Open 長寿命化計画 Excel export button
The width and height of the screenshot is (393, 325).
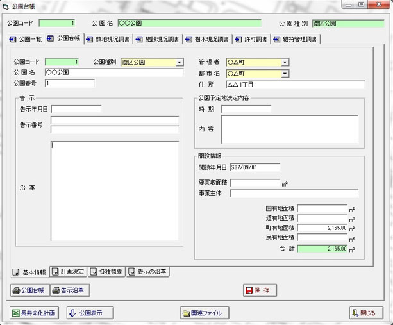pyautogui.click(x=33, y=313)
